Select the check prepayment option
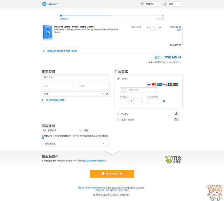 [118, 119]
